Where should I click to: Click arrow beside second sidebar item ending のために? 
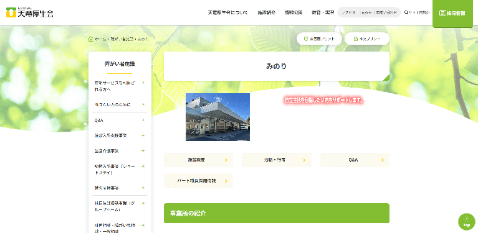(x=143, y=104)
